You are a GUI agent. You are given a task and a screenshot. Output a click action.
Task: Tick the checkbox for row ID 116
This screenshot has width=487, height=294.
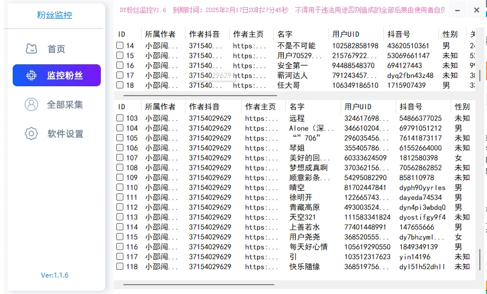tap(120, 247)
